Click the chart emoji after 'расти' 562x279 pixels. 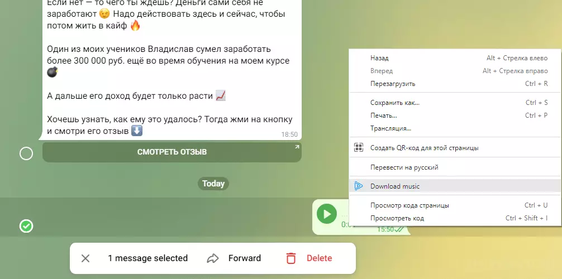(x=221, y=96)
